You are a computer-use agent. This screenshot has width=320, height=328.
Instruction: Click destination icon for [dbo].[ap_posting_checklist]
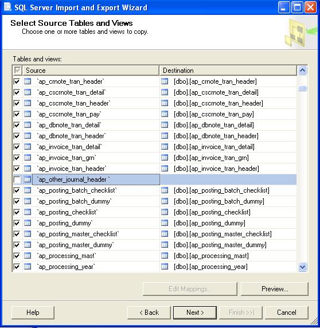[x=165, y=212]
